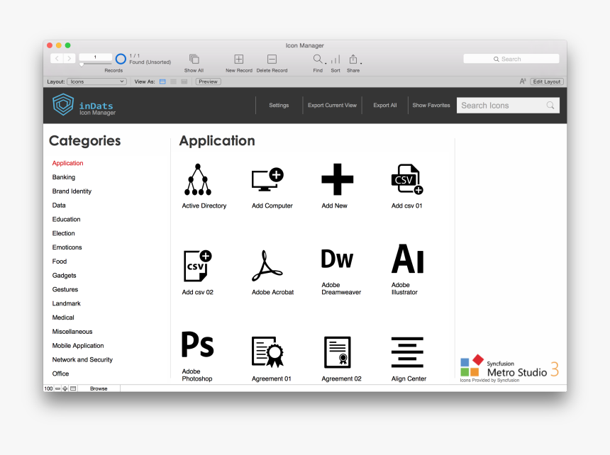Toggle status toolbar visibility button
The width and height of the screenshot is (610, 455).
pyautogui.click(x=73, y=388)
